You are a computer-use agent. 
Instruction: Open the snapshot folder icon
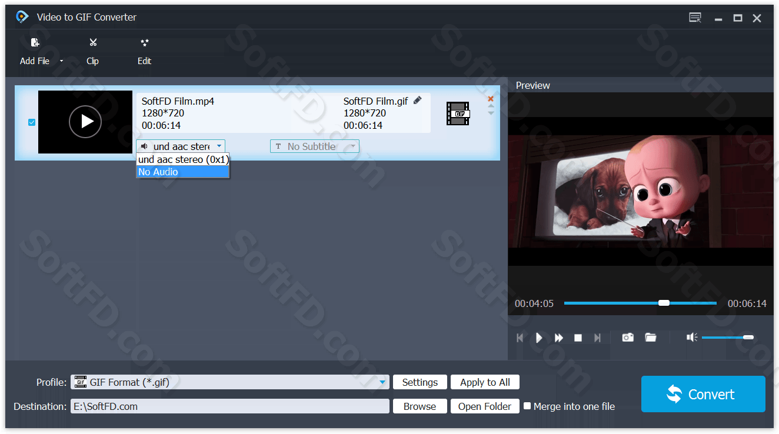pyautogui.click(x=651, y=337)
